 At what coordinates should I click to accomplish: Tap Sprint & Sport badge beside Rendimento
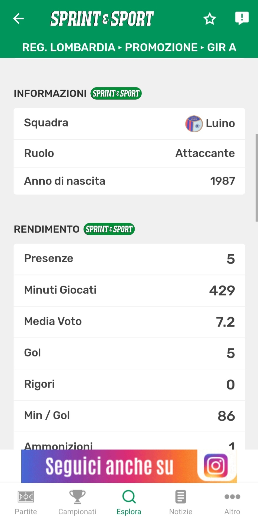109,229
